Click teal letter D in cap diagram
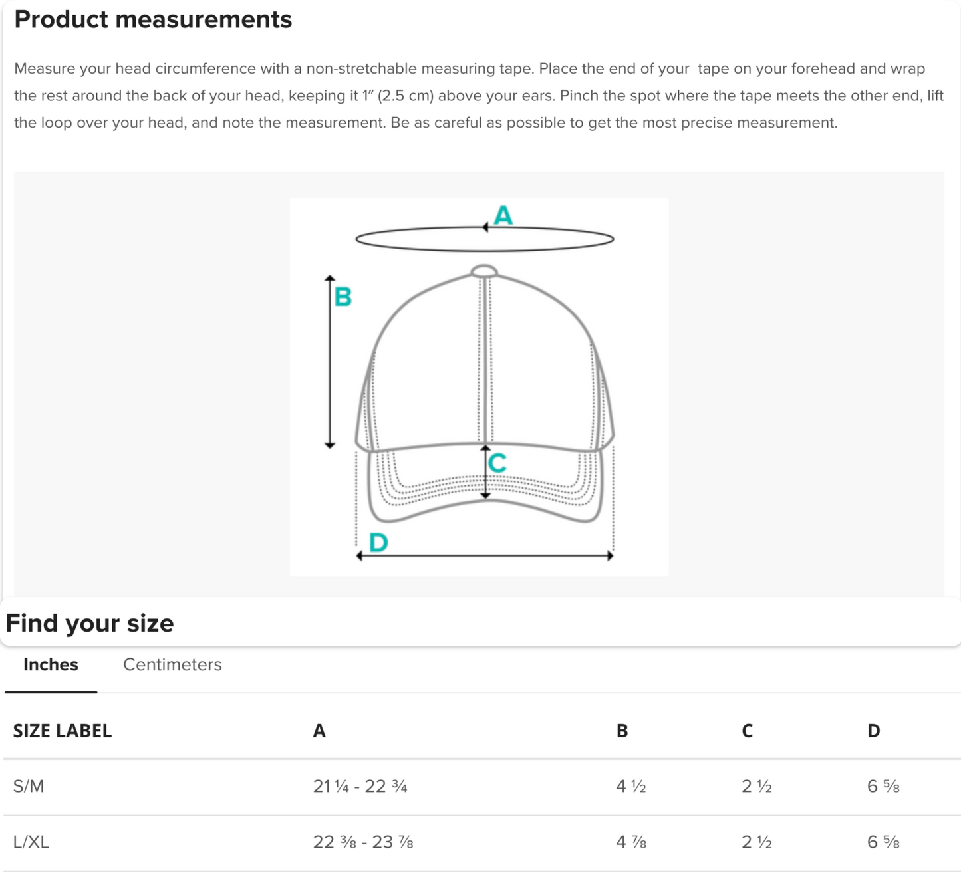Screen dimensions: 961x873 coord(378,543)
